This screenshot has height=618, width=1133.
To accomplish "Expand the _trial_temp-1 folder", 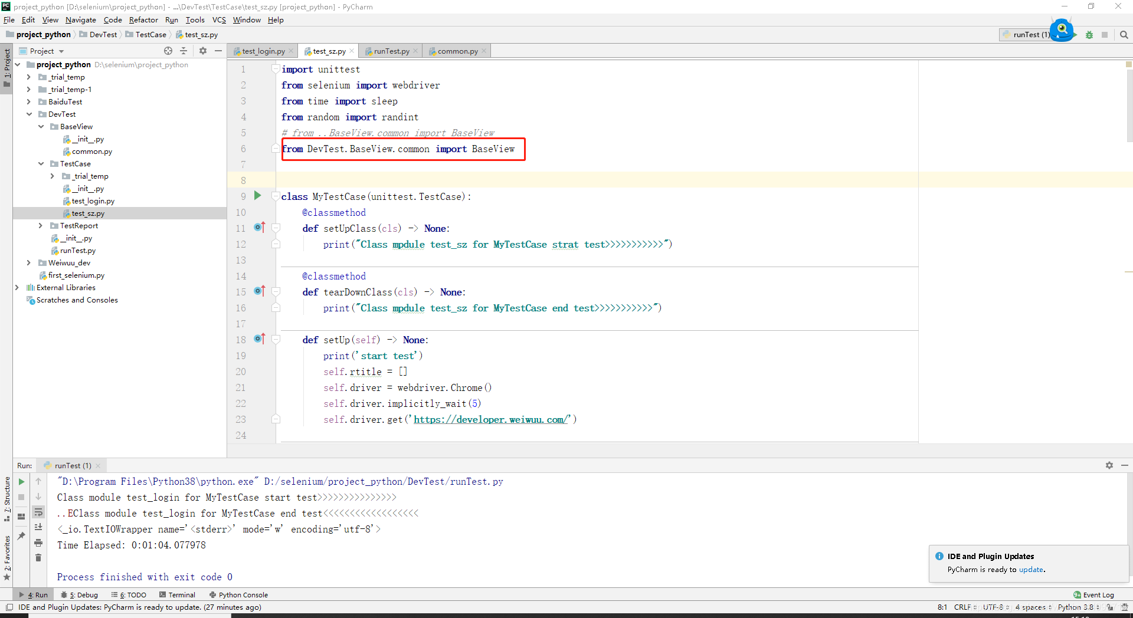I will 29,90.
